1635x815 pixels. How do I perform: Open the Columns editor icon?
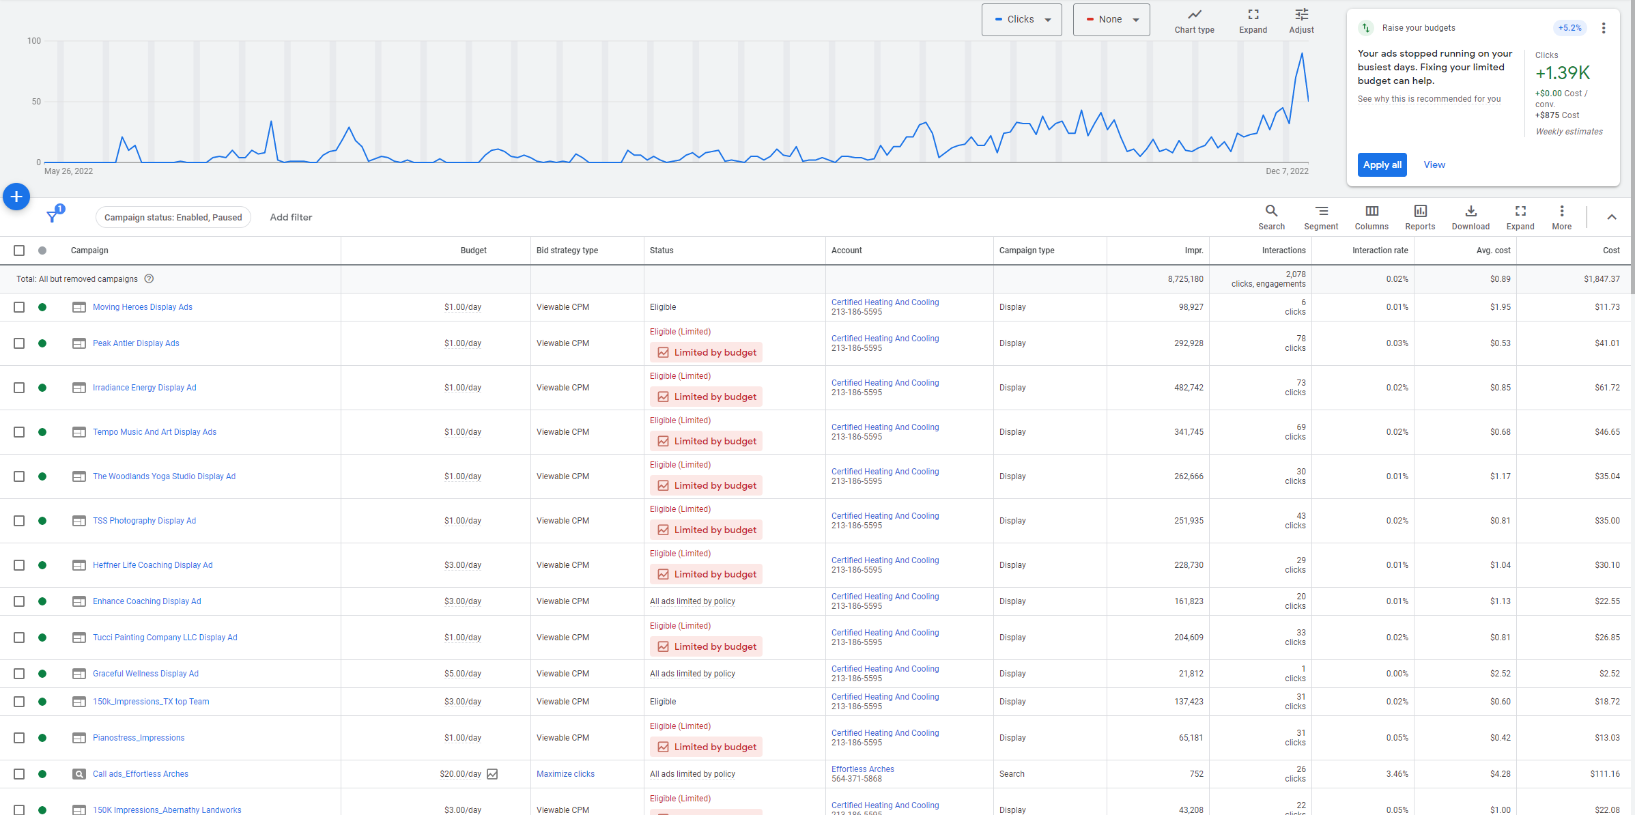point(1371,212)
